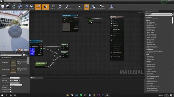Image resolution: width=174 pixels, height=97 pixels.
Task: Collapse the Material section
Action: [x=1, y=76]
